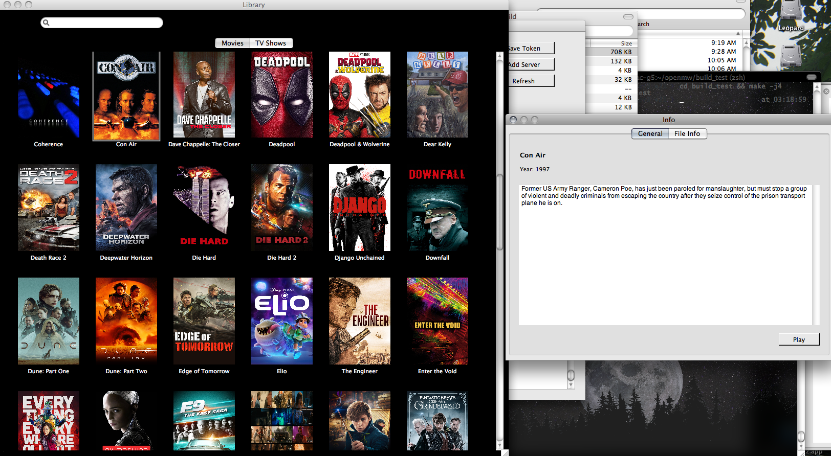Click the 'Year: 1997' text in Info window
The height and width of the screenshot is (456, 831).
[x=535, y=169]
